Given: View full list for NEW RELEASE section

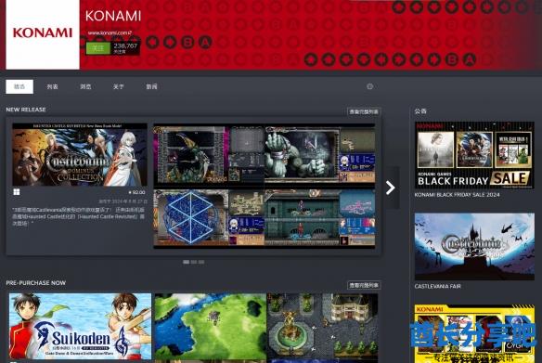Looking at the screenshot, I should coord(364,111).
